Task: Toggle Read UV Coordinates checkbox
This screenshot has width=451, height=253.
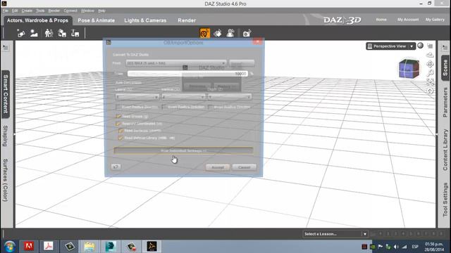Action: pos(118,124)
